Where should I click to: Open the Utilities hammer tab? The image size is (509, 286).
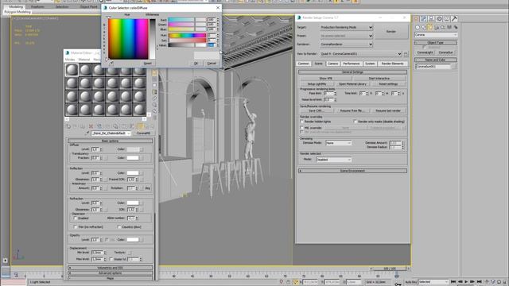(x=454, y=19)
